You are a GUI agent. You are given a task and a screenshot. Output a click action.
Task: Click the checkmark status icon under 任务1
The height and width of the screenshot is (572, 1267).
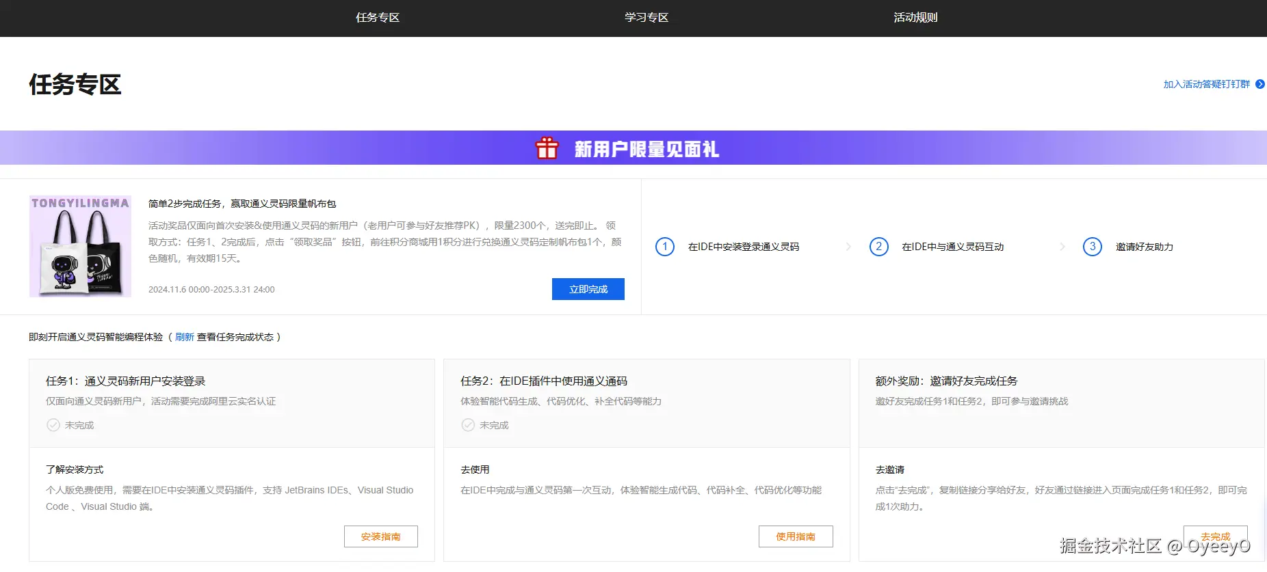[x=53, y=425]
